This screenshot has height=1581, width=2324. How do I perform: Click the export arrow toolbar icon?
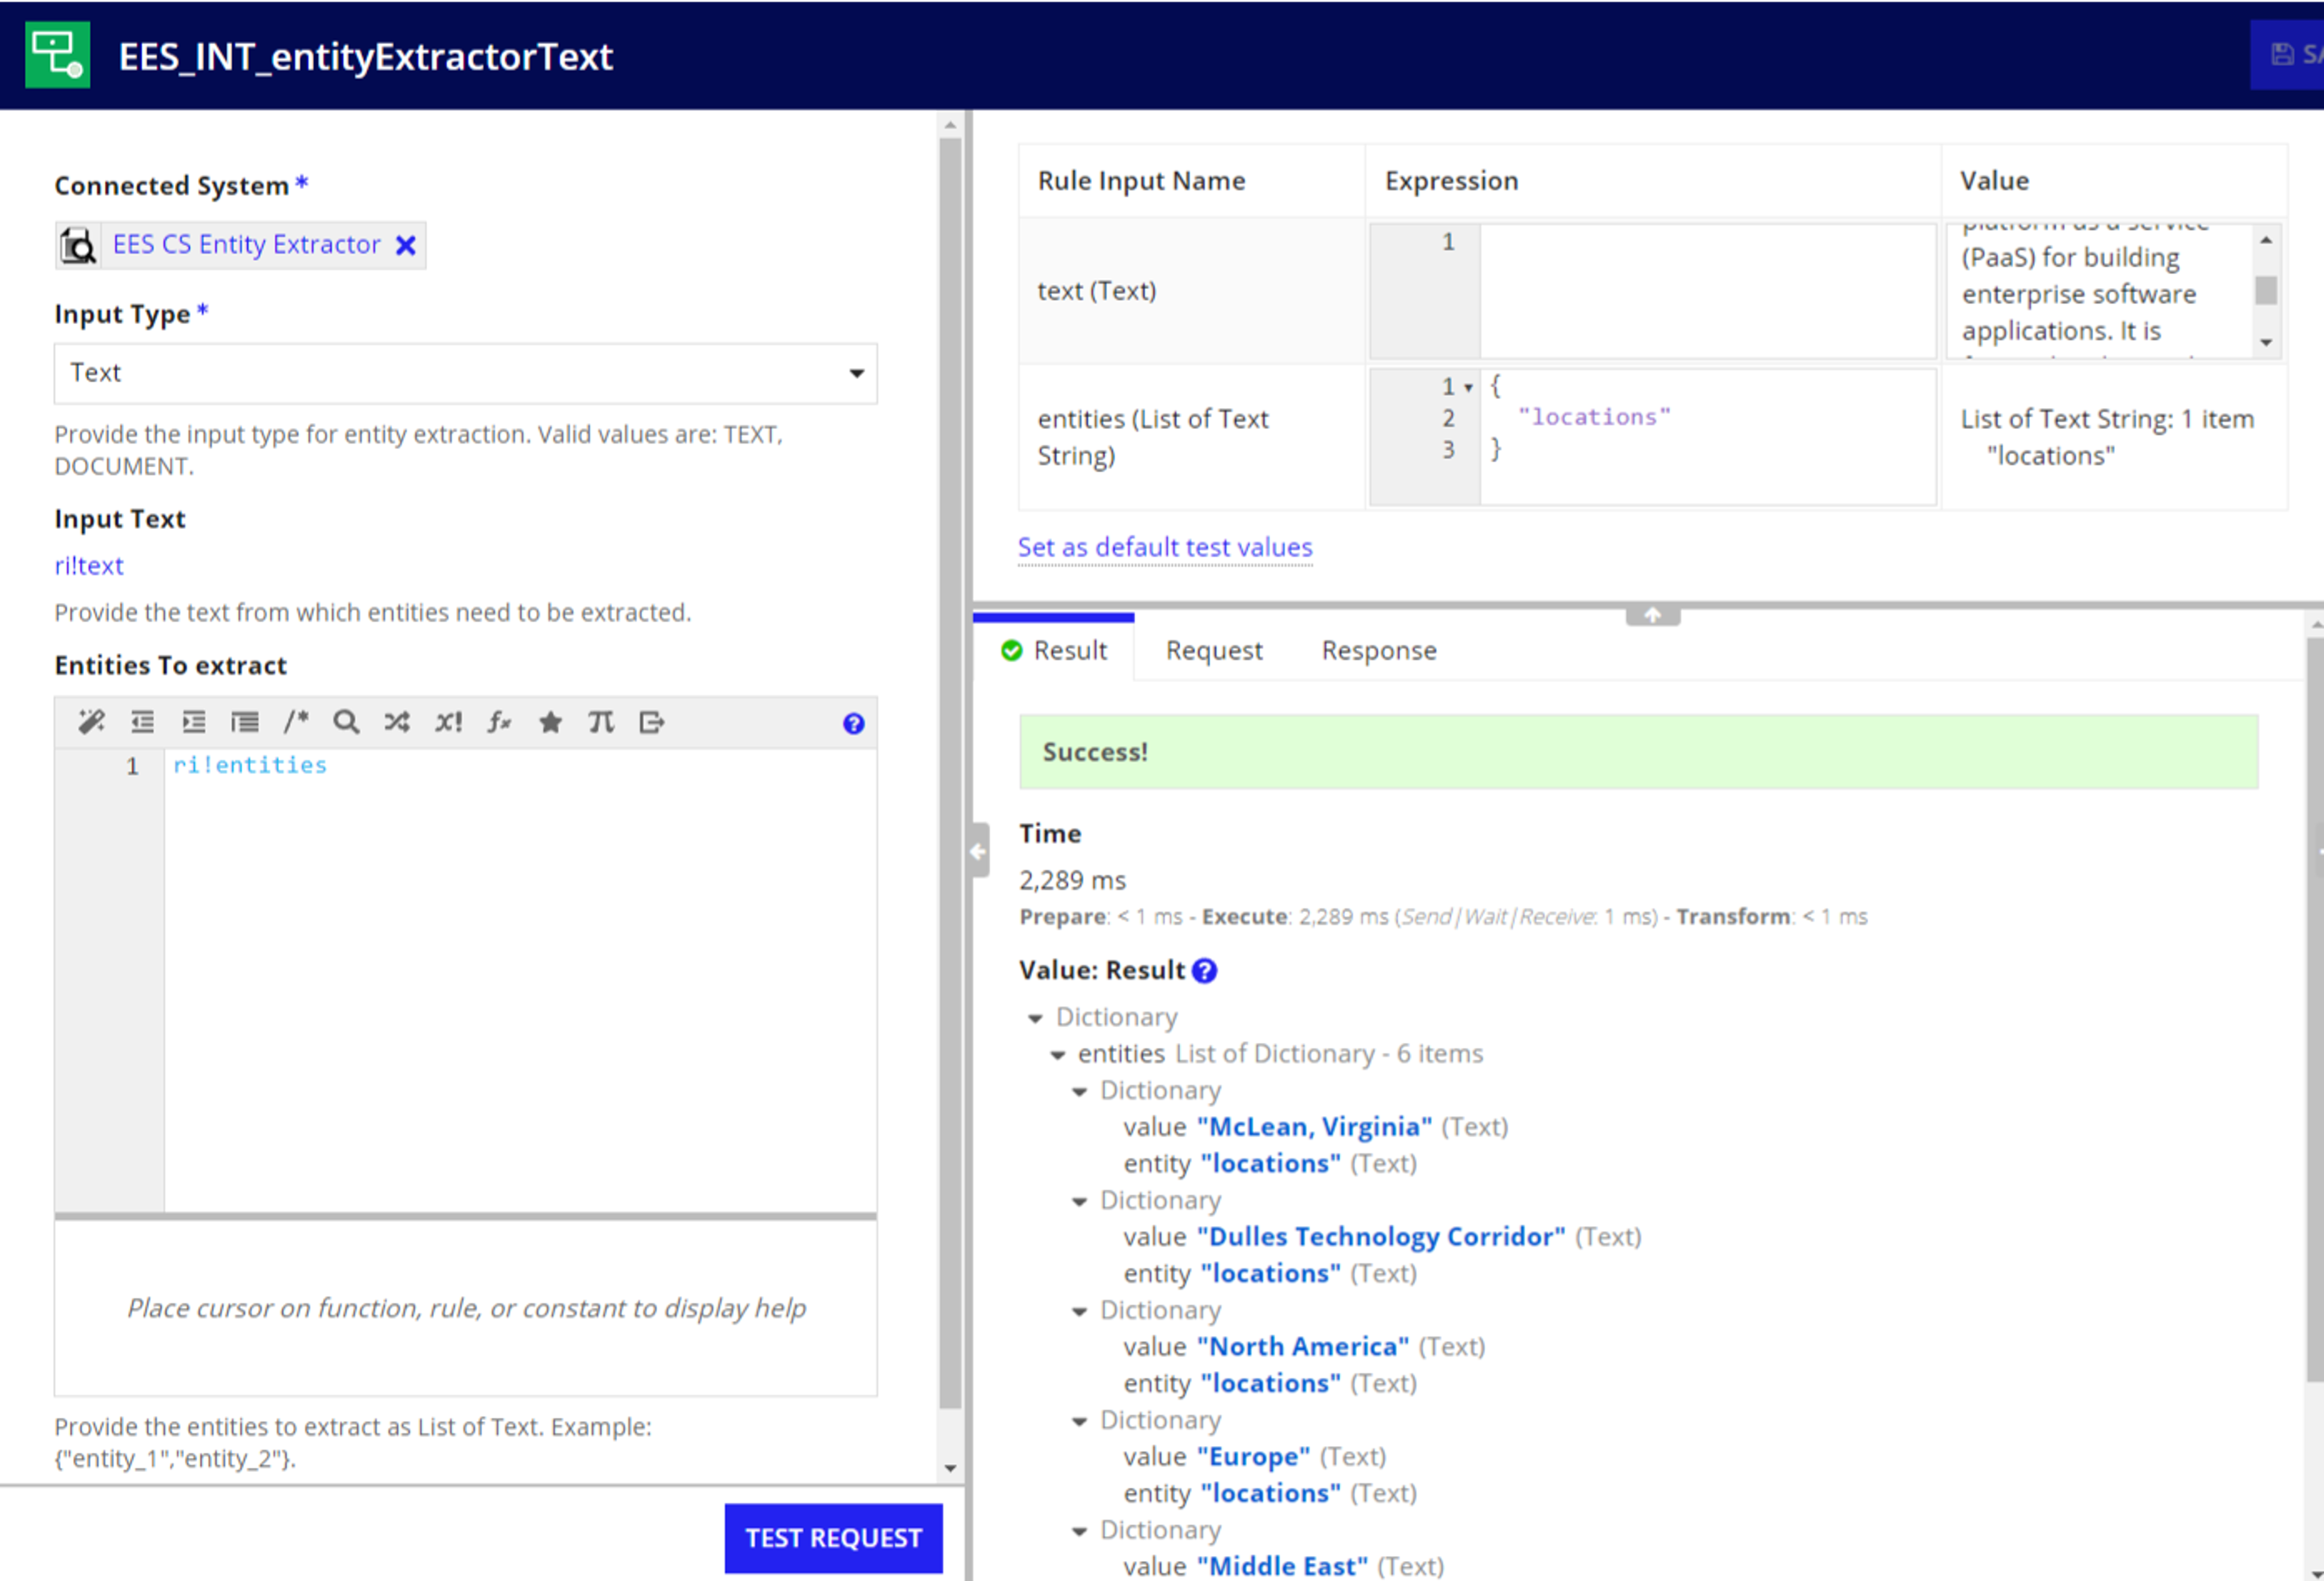(x=652, y=722)
